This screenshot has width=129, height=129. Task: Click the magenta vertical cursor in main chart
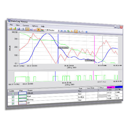pos(94,50)
